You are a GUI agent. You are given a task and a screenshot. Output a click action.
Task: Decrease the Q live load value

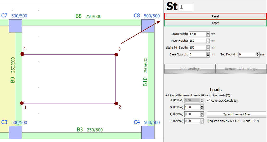(202, 116)
